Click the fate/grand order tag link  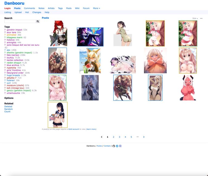point(15,73)
